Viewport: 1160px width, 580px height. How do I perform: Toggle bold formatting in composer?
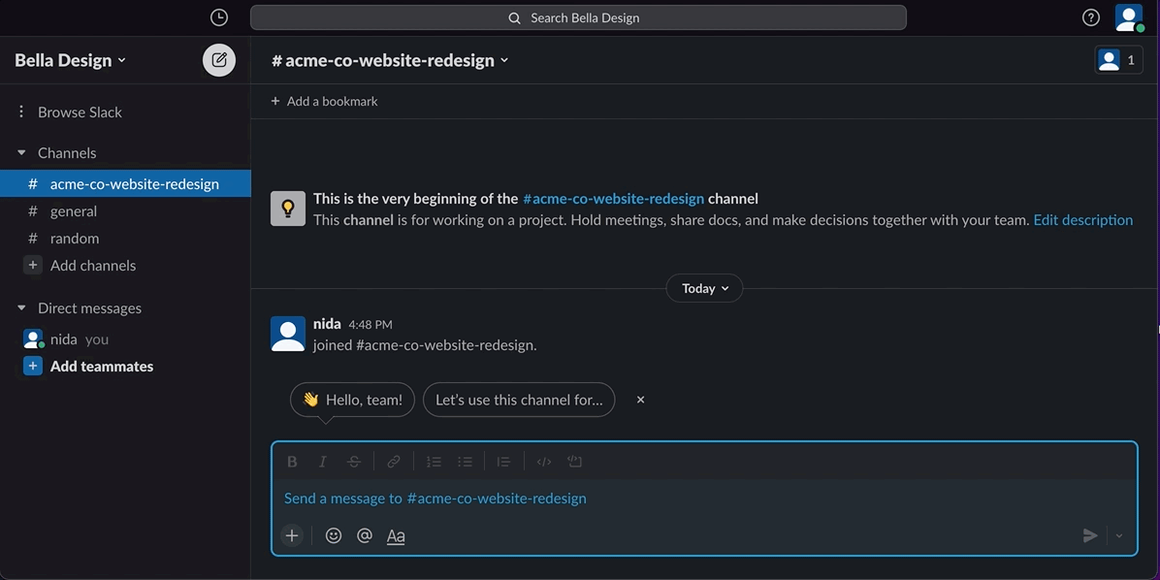tap(292, 462)
